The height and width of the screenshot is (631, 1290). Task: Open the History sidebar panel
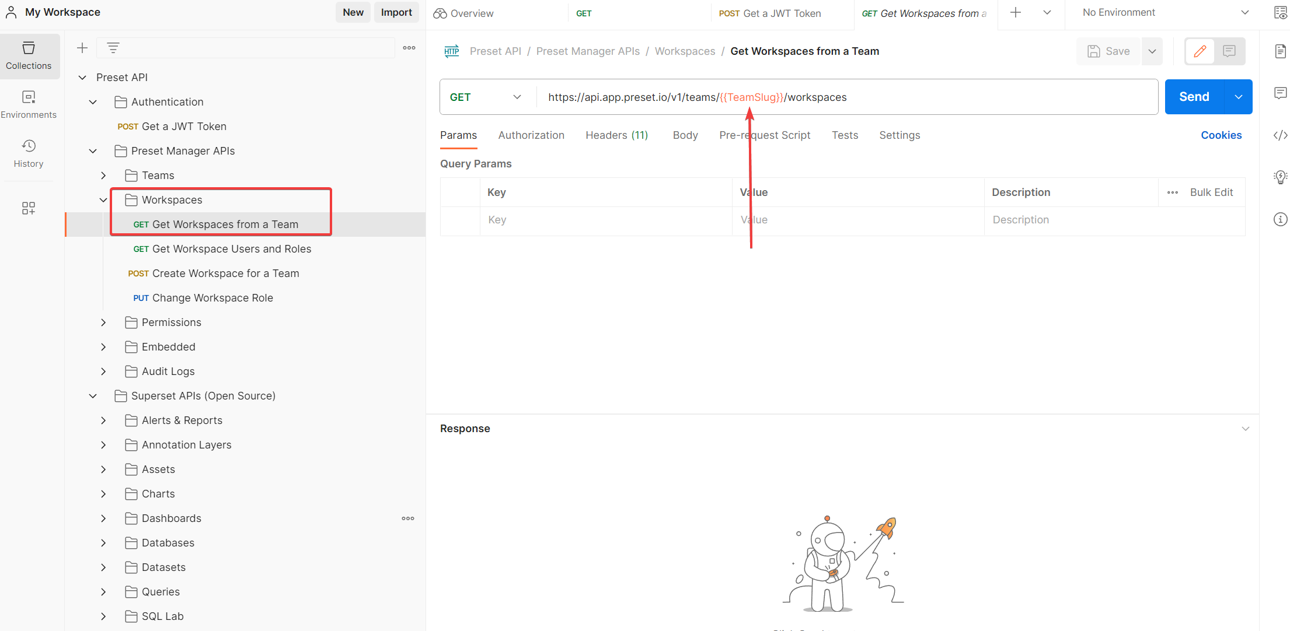pos(28,153)
